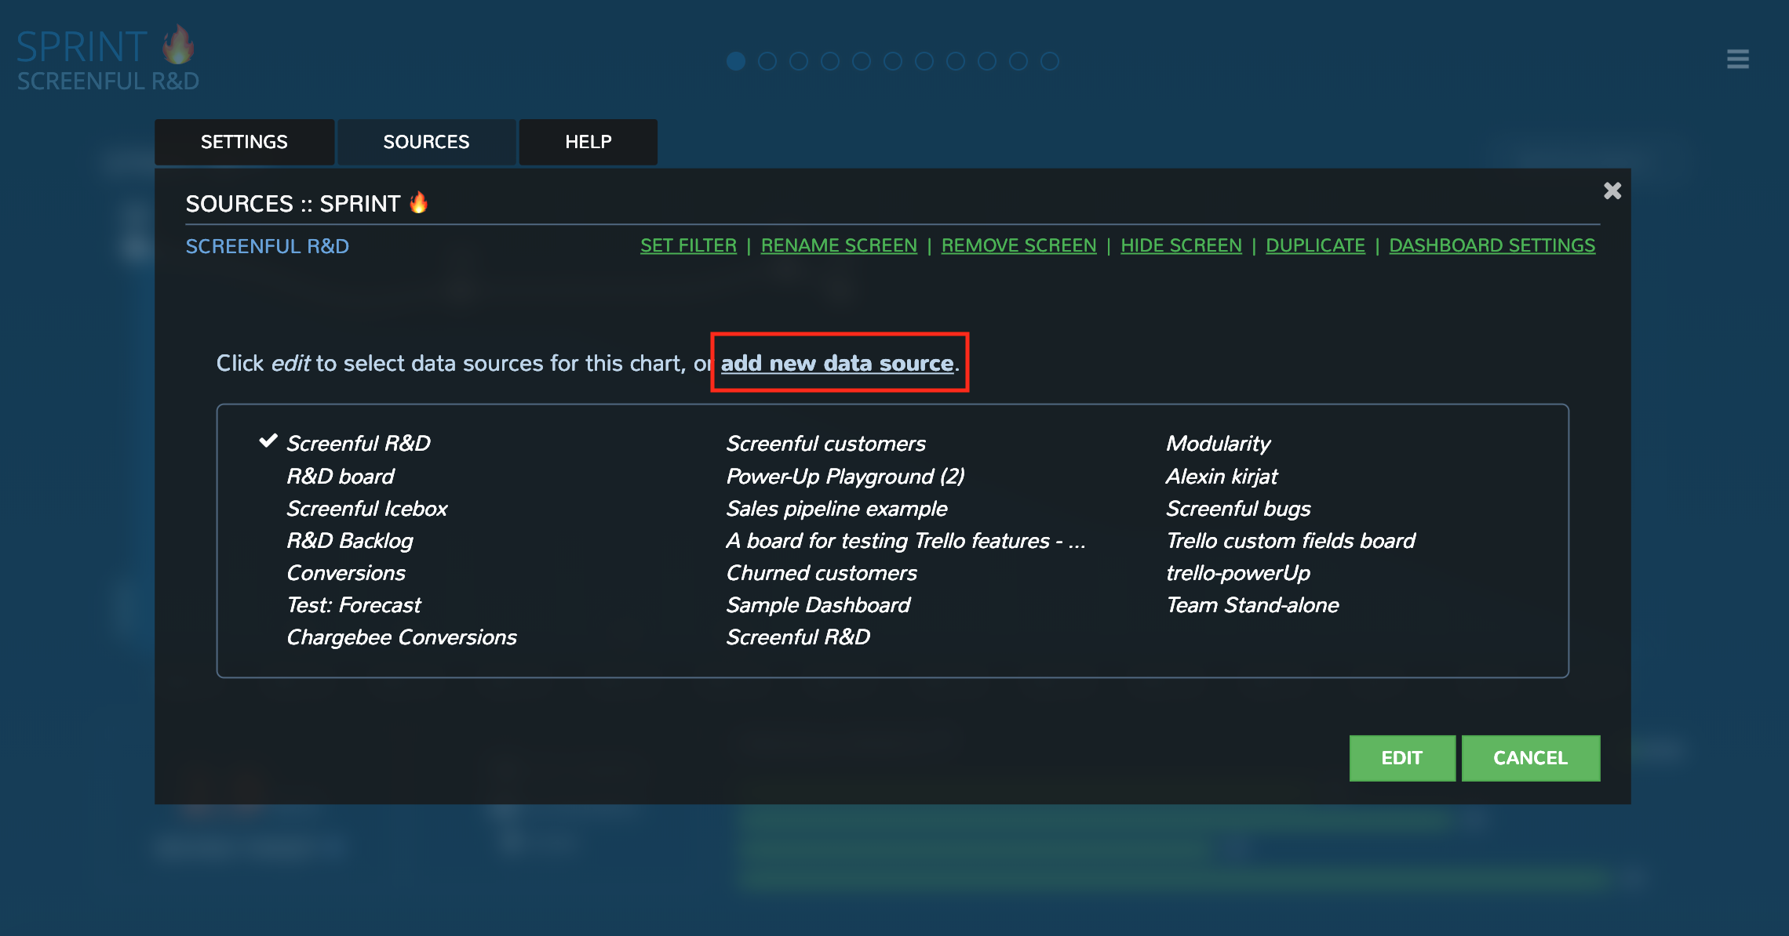Select the Chargebee Conversions source
The image size is (1789, 936).
click(401, 637)
